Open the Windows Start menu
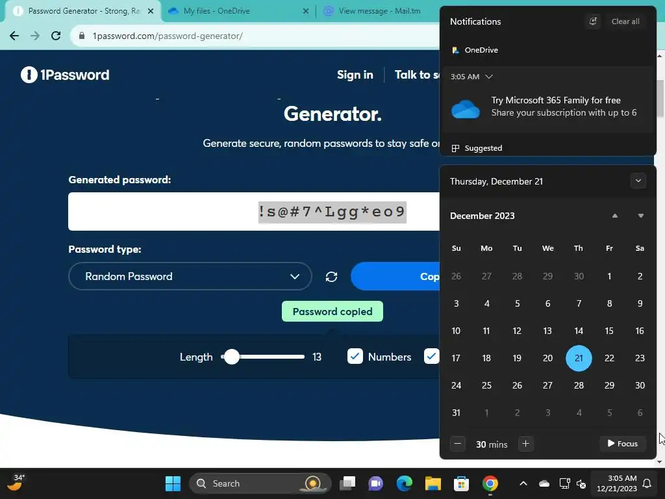Screen dimensions: 665x499 (173, 483)
